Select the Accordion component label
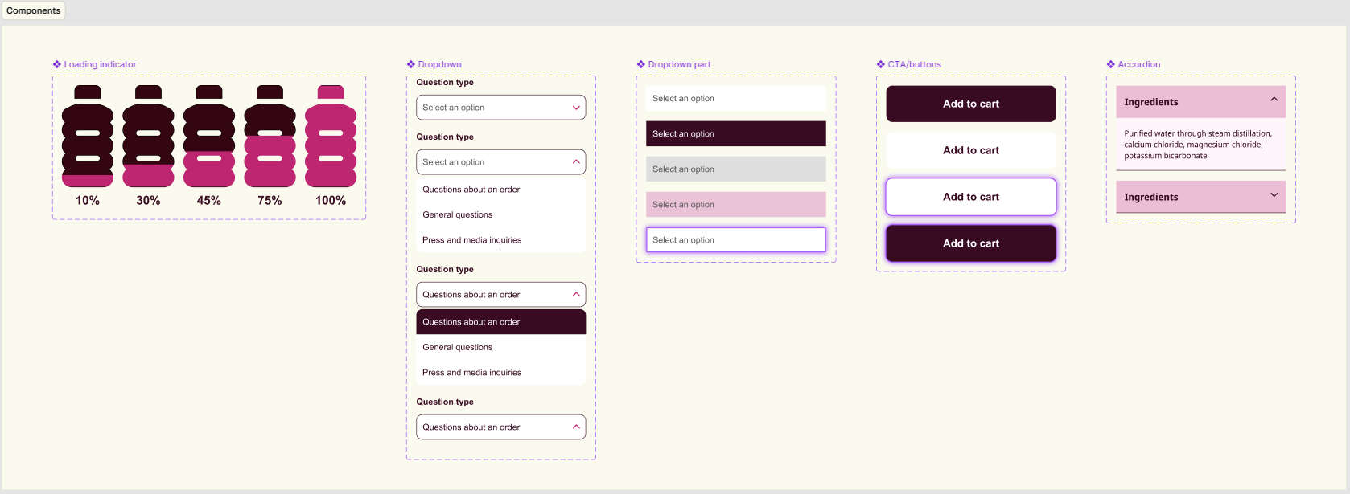Screen dimensions: 1350x494 point(1138,64)
